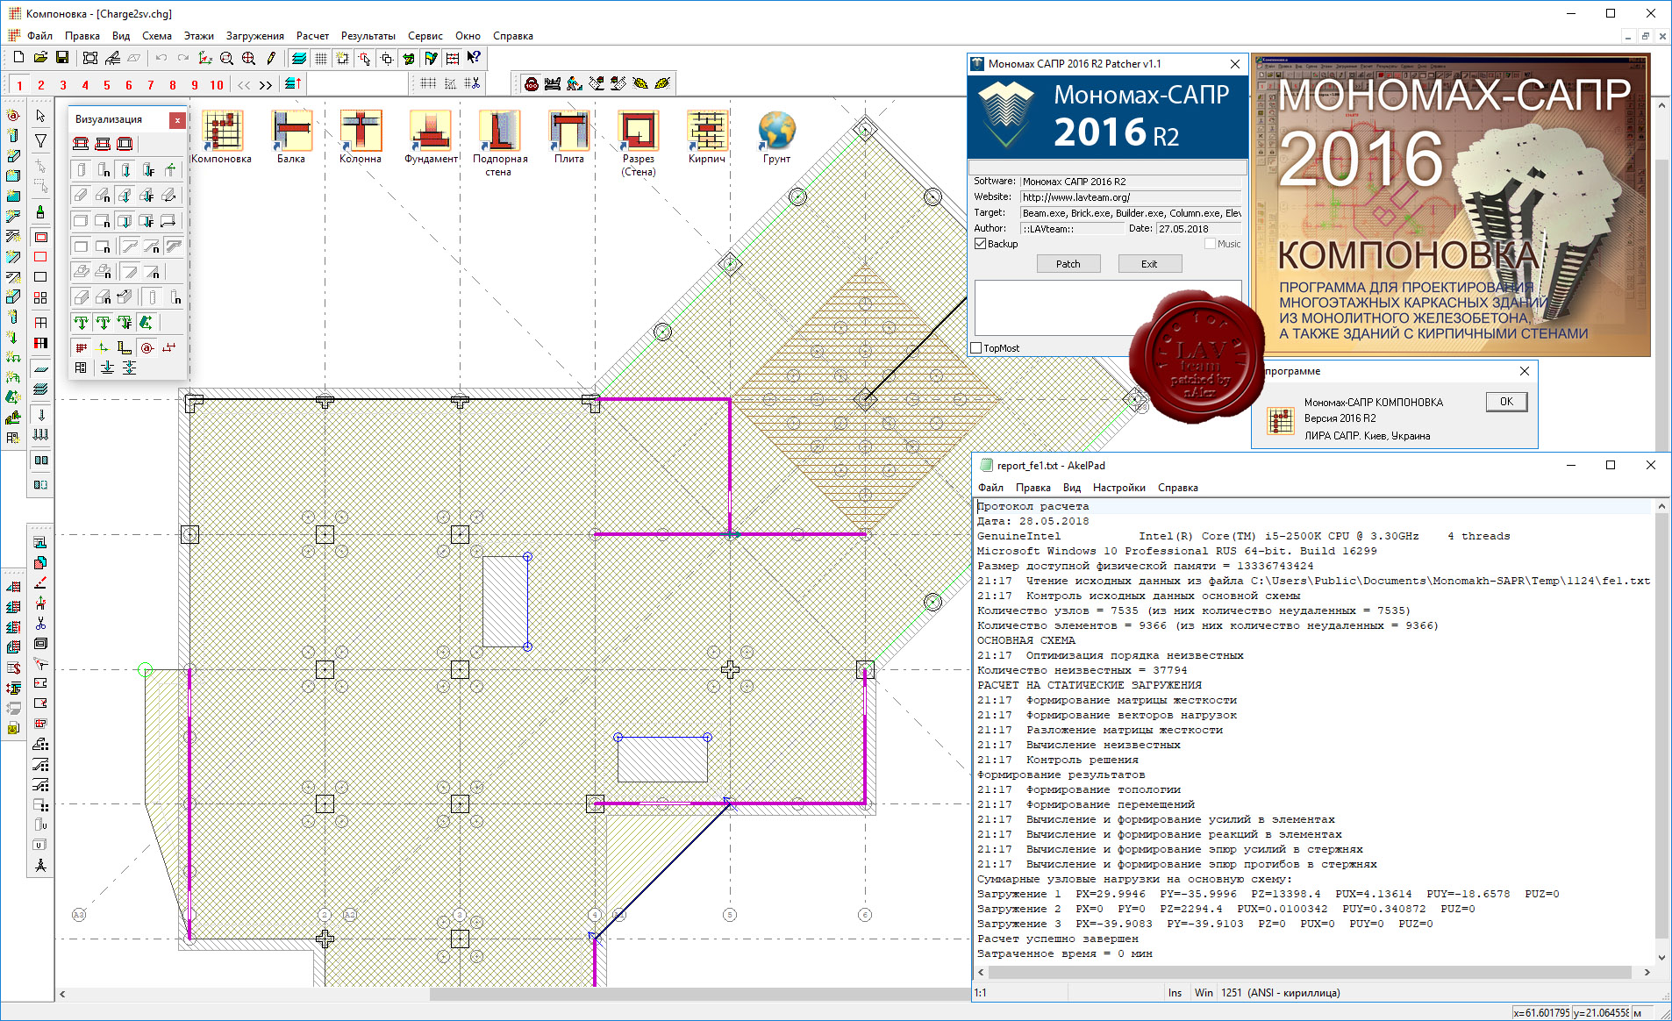Click the grid scissors cut icon

tap(472, 83)
